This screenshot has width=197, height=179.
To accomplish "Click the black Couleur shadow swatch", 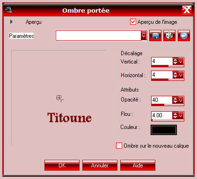I will coord(164,130).
